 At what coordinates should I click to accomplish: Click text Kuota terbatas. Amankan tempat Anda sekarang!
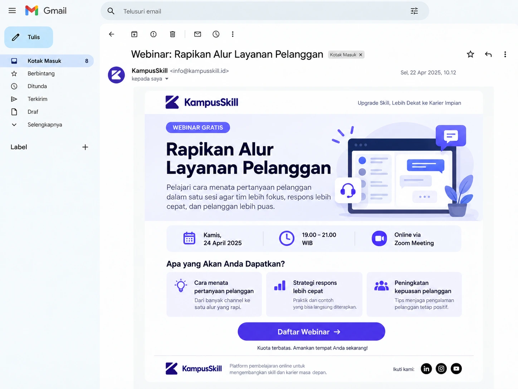click(312, 348)
